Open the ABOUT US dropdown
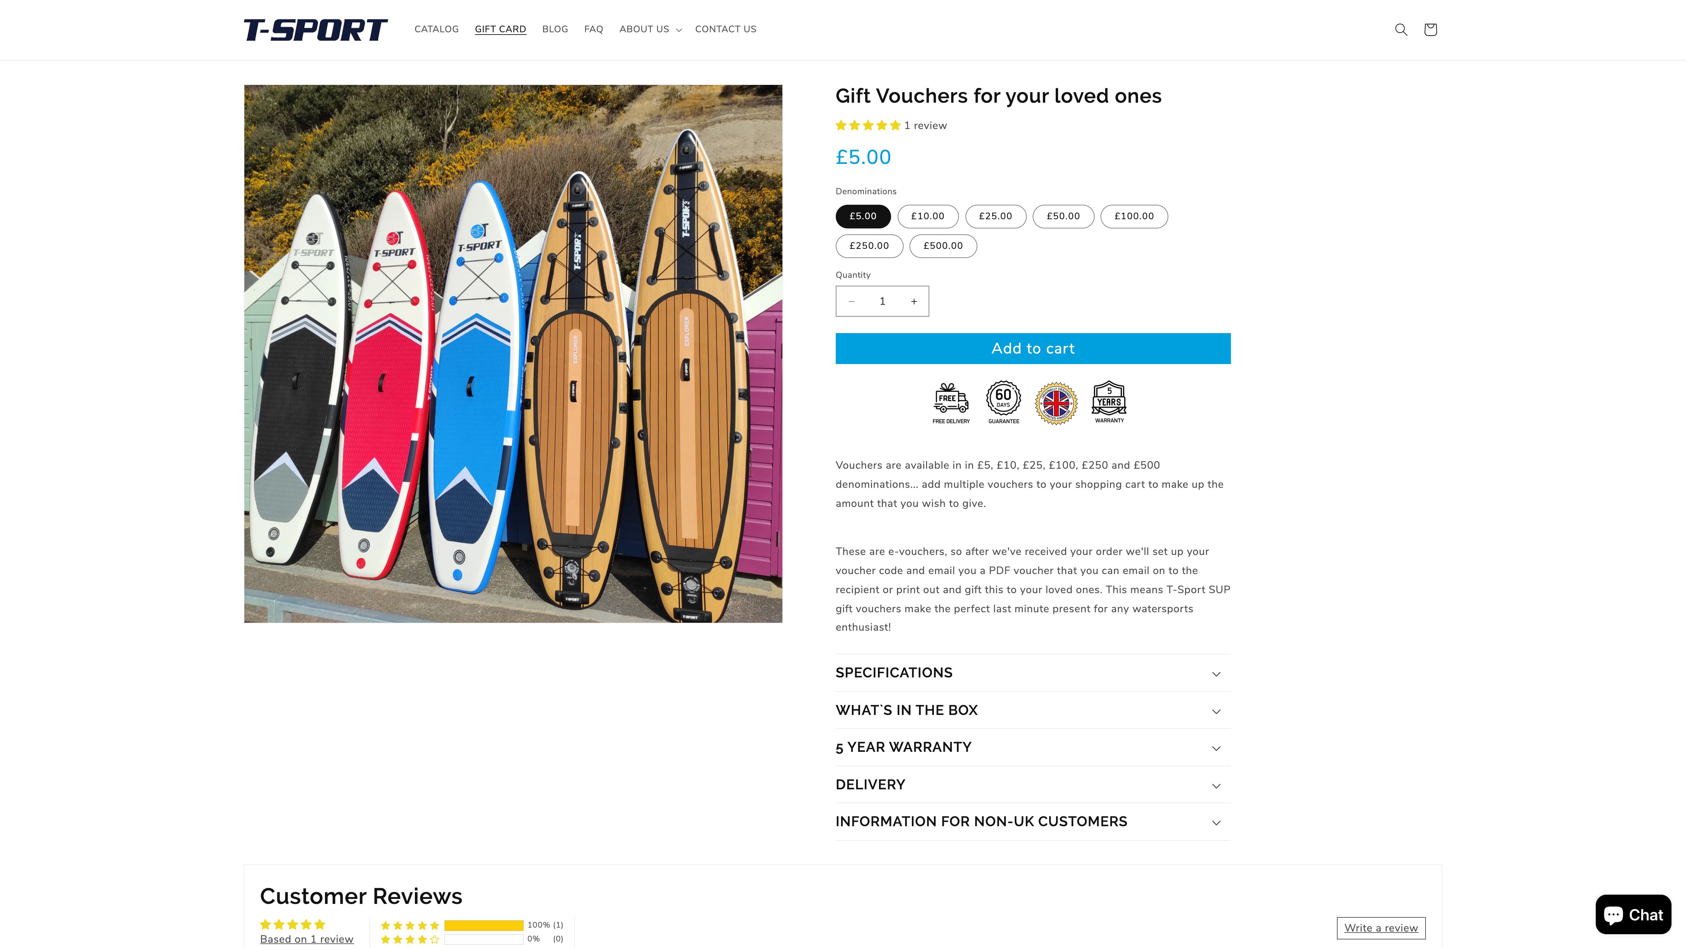1686x948 pixels. tap(649, 29)
